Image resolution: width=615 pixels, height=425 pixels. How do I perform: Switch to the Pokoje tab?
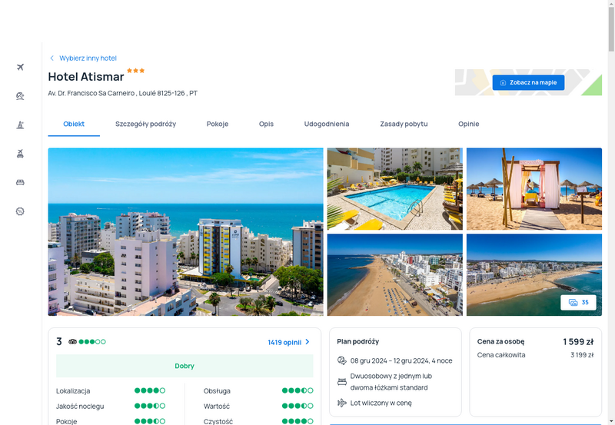[218, 124]
